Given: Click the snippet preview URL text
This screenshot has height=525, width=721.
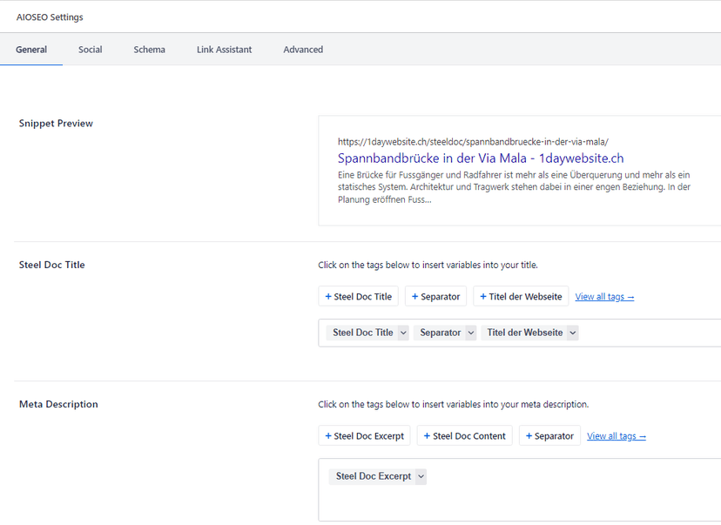Looking at the screenshot, I should (x=473, y=142).
